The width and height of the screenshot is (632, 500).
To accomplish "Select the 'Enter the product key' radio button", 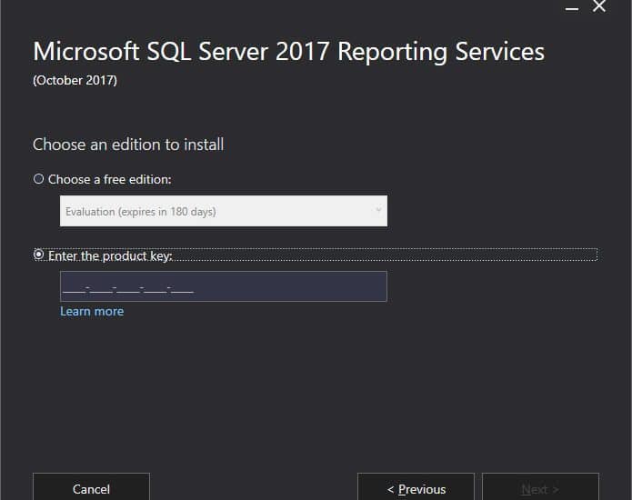I will (x=38, y=255).
